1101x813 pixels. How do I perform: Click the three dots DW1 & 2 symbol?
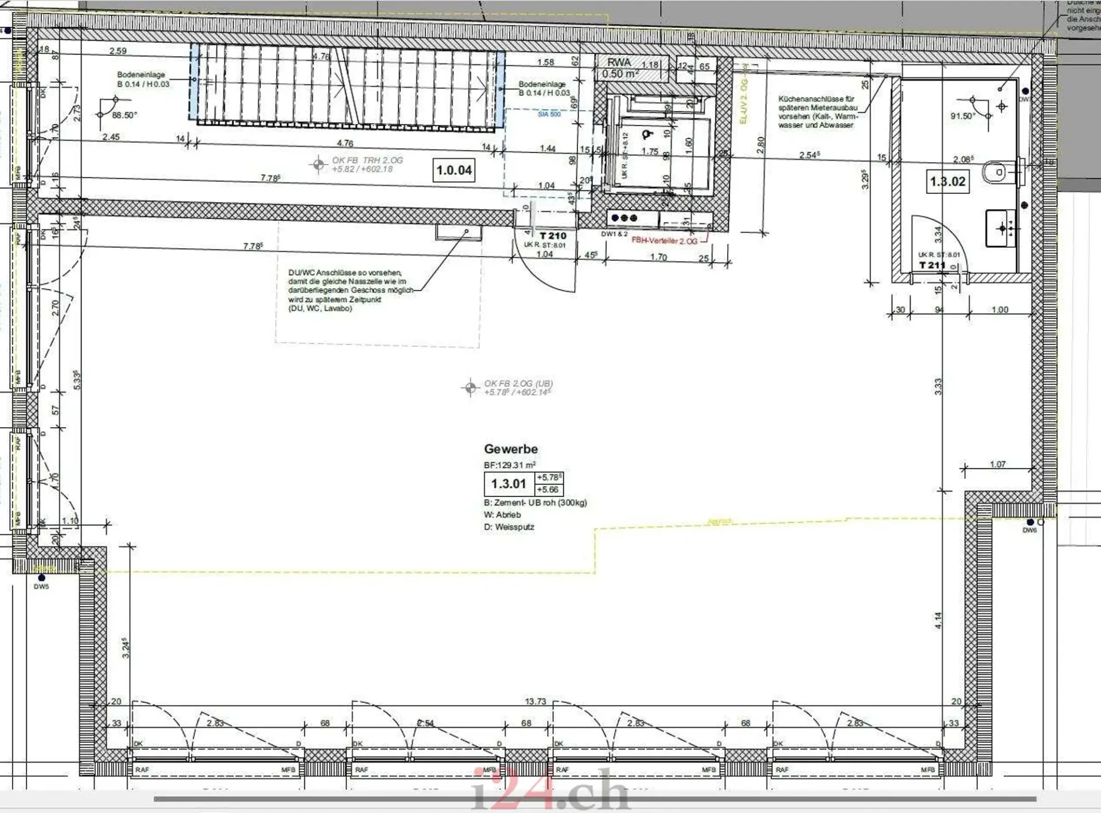click(x=624, y=218)
